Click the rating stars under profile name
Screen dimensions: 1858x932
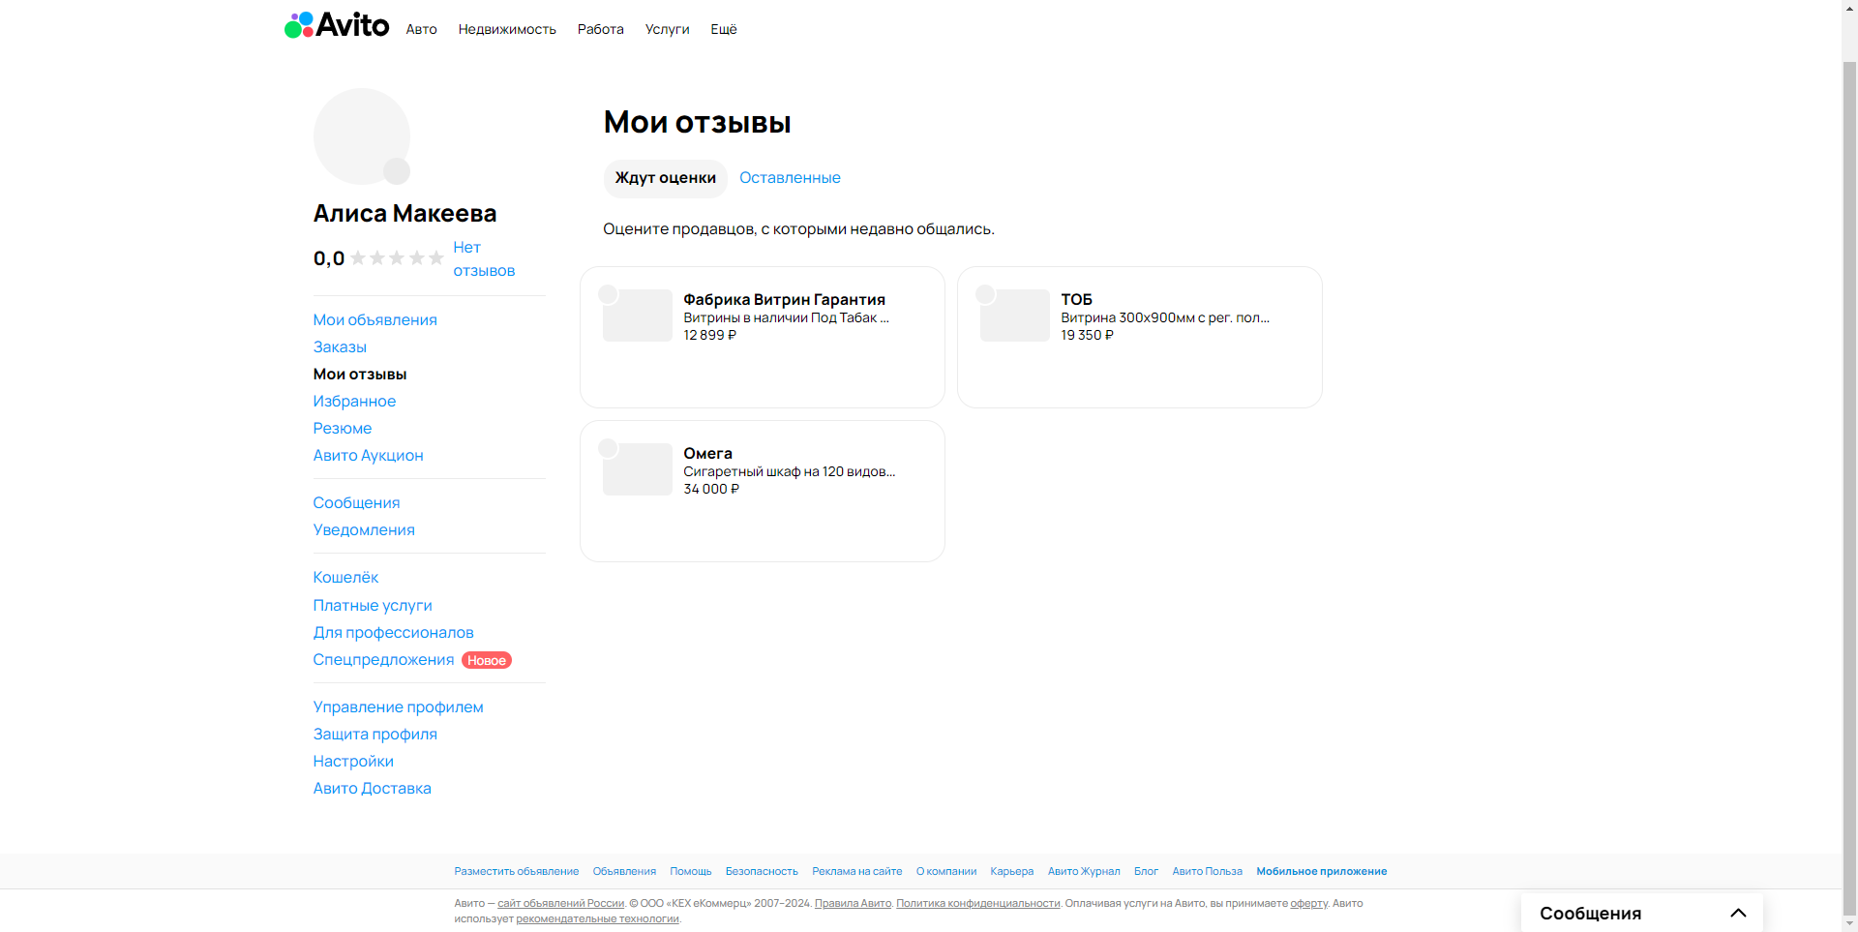[x=397, y=258]
